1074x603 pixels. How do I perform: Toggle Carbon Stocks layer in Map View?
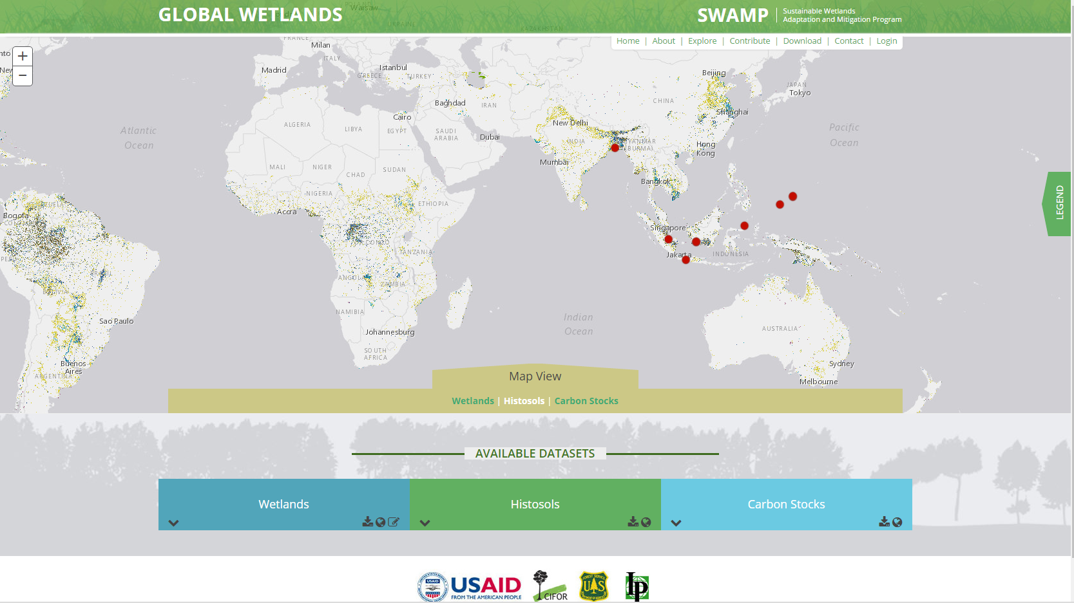[x=586, y=401]
